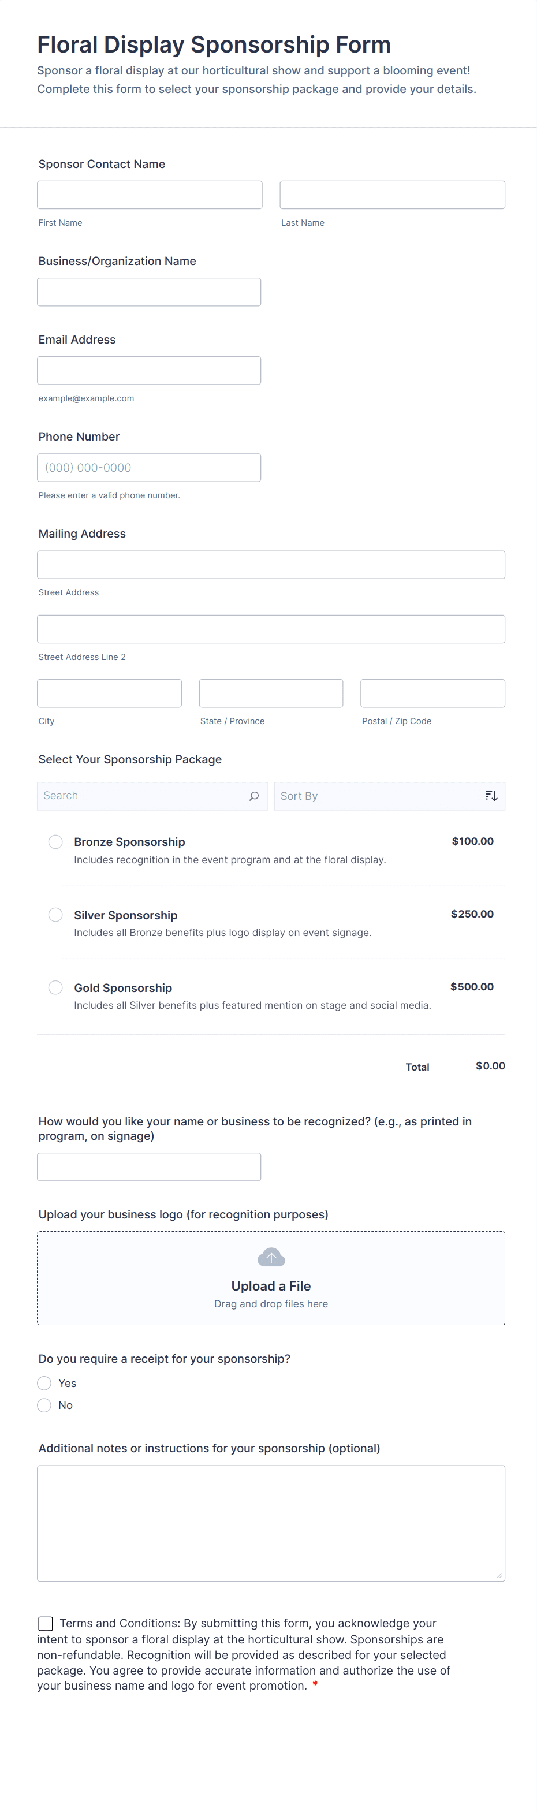Click the cloud upload icon

click(x=271, y=1257)
